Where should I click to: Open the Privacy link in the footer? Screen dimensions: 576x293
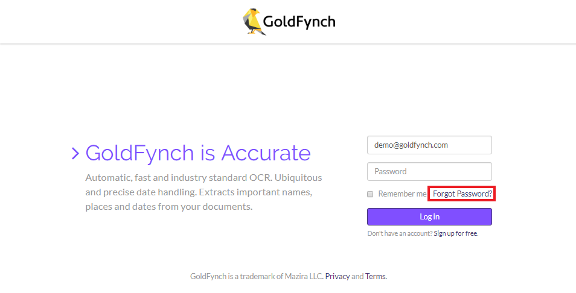pyautogui.click(x=338, y=277)
